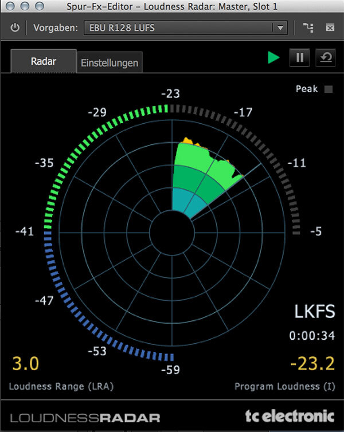The image size is (344, 432).
Task: Toggle the effect power bypass button
Action: pyautogui.click(x=15, y=28)
